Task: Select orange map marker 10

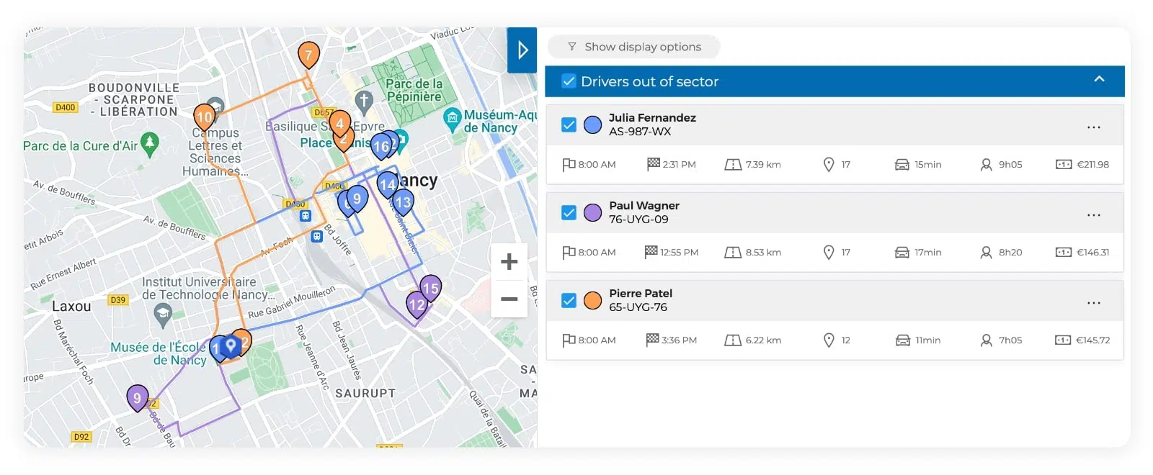Action: click(x=205, y=117)
